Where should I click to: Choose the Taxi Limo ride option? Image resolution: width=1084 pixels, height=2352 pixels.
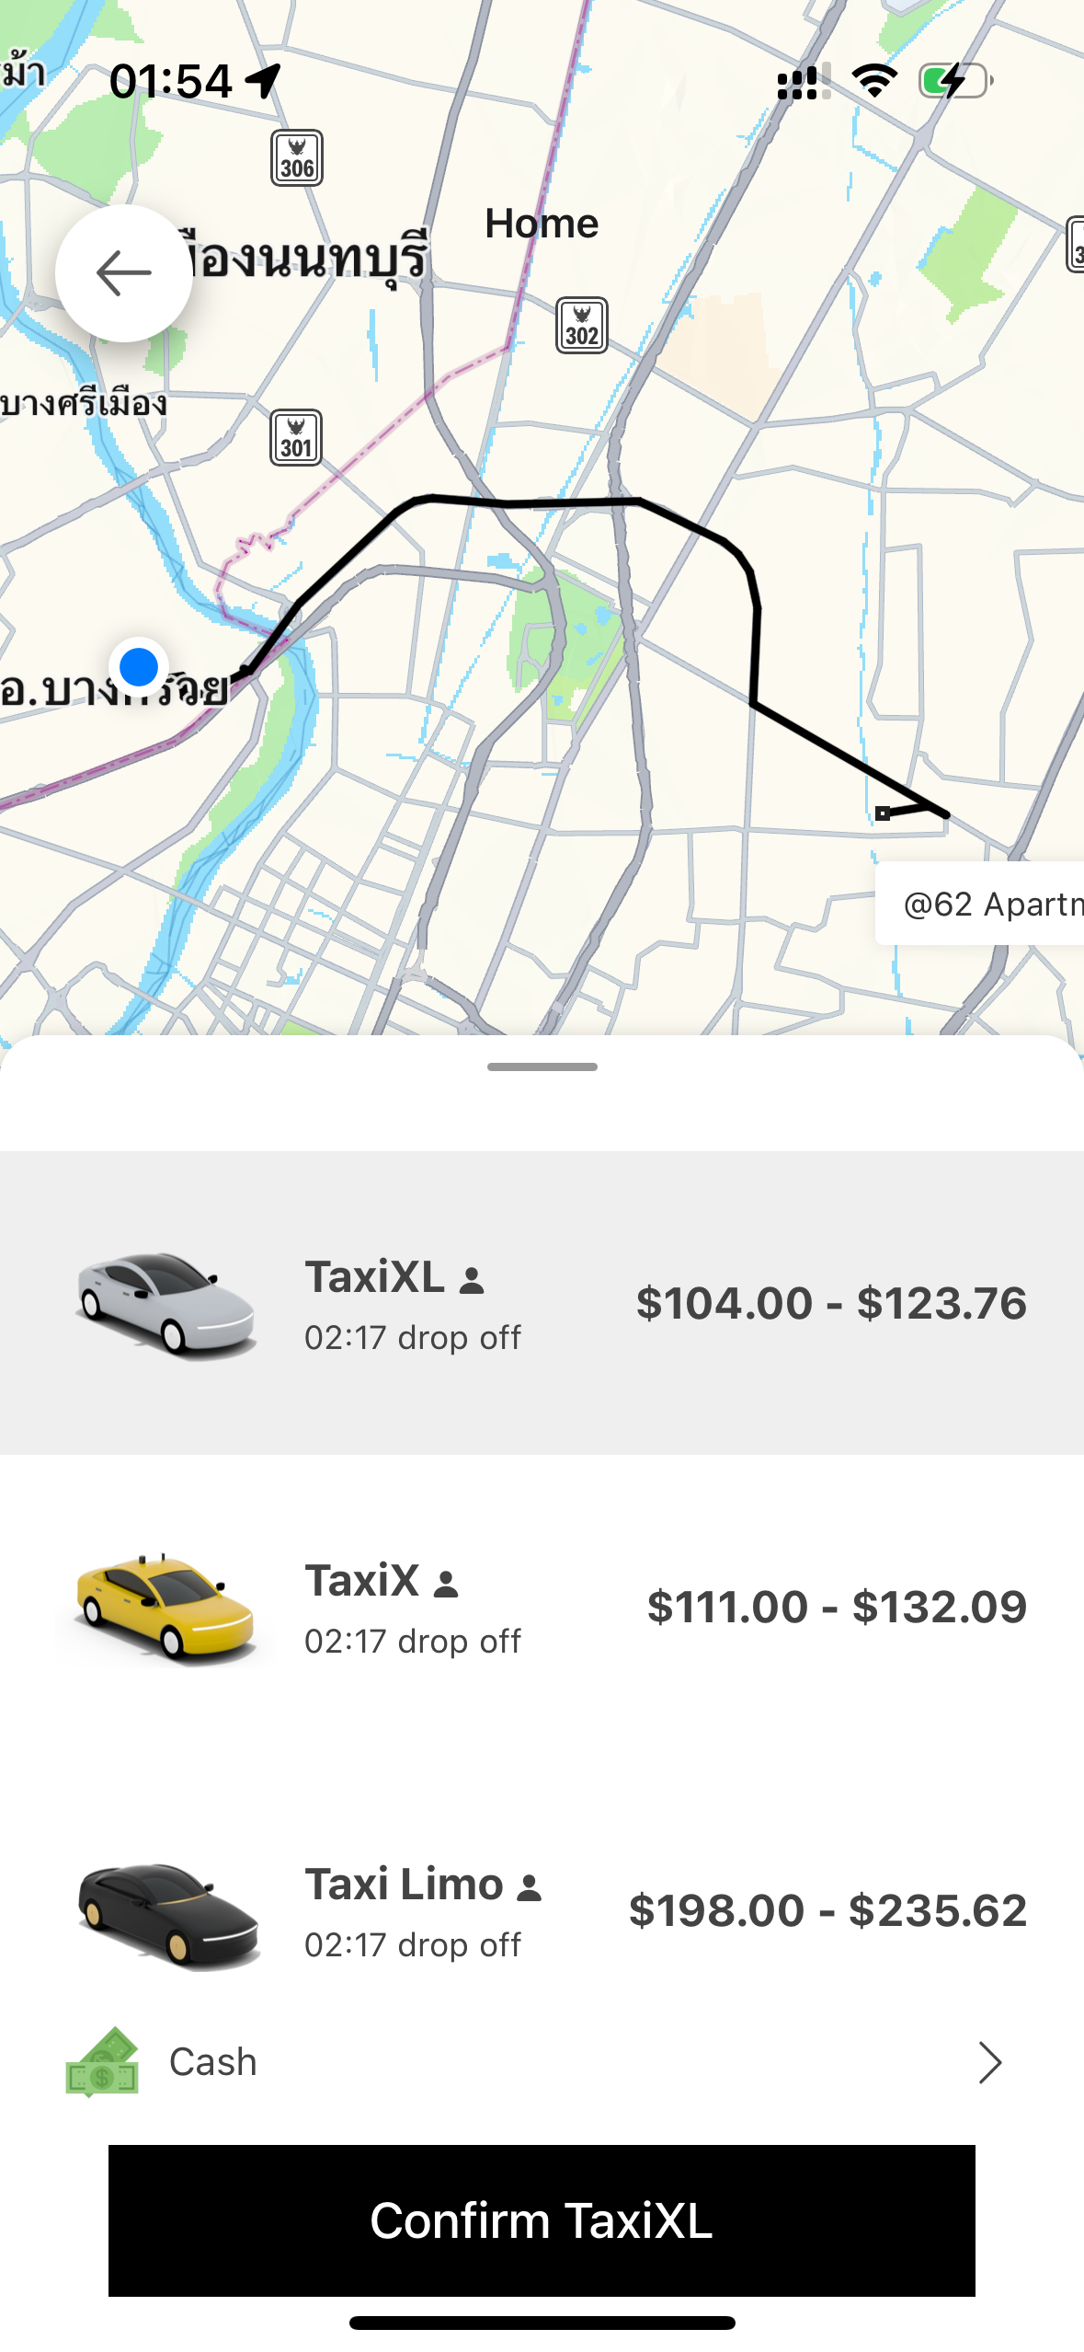542,1910
